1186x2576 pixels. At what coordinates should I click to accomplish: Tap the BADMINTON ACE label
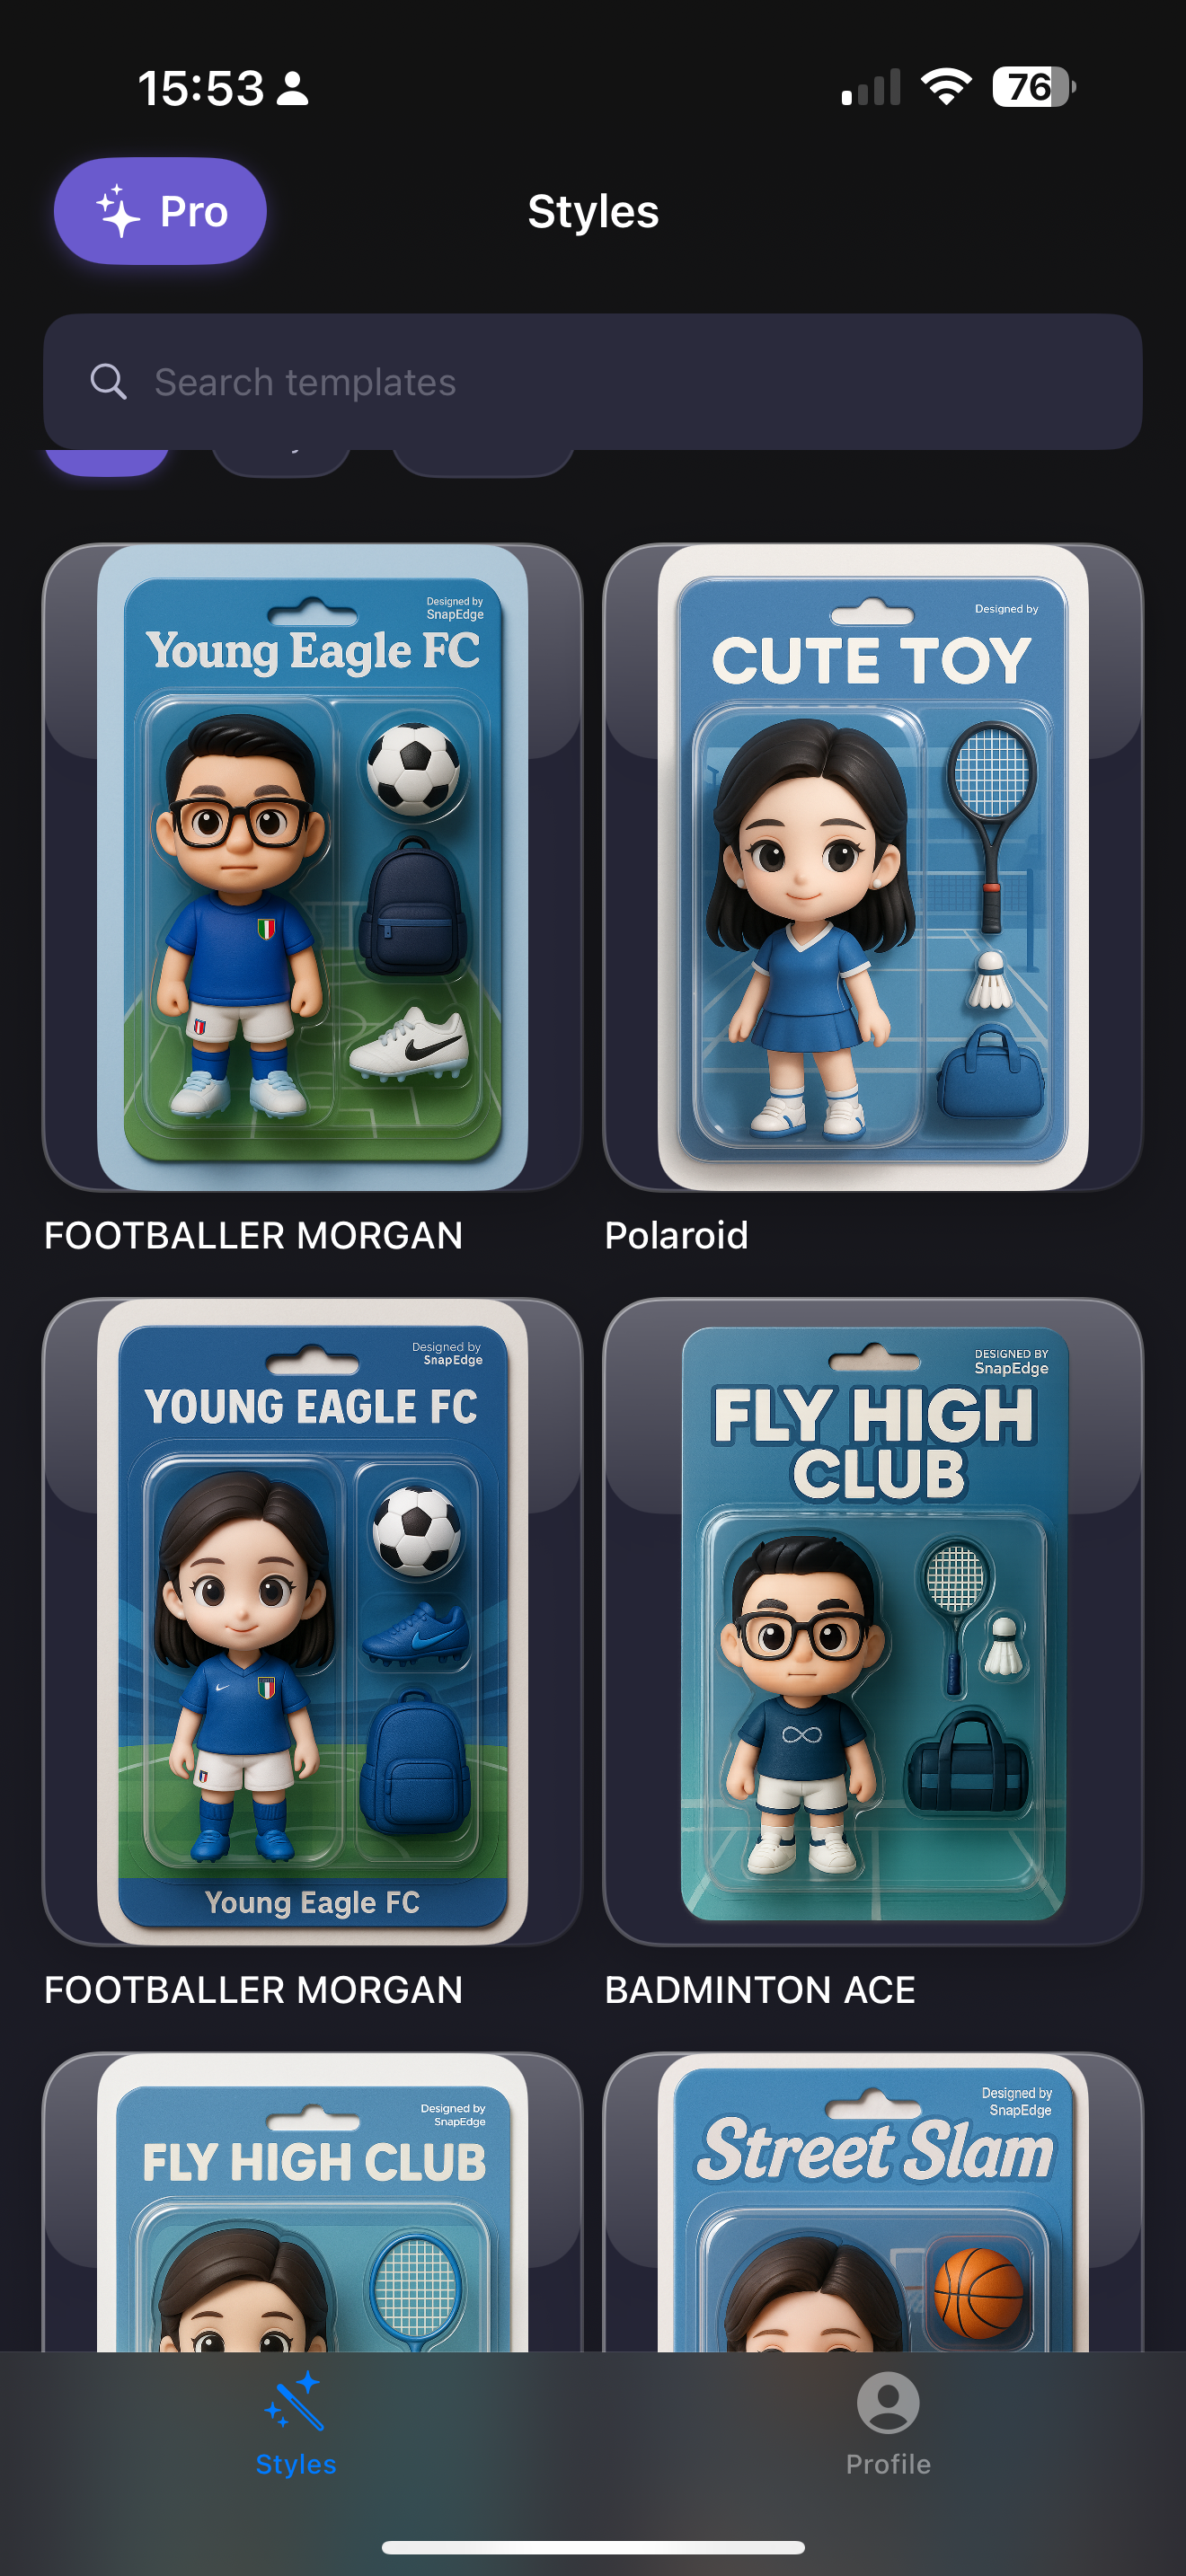[x=760, y=1990]
